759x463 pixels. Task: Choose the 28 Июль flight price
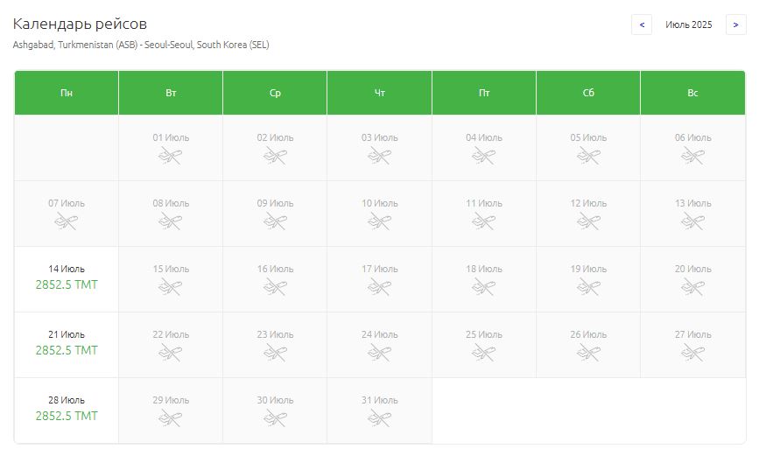(x=67, y=416)
